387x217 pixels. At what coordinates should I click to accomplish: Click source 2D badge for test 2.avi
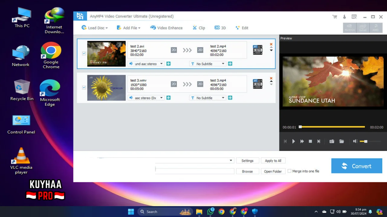point(174,50)
